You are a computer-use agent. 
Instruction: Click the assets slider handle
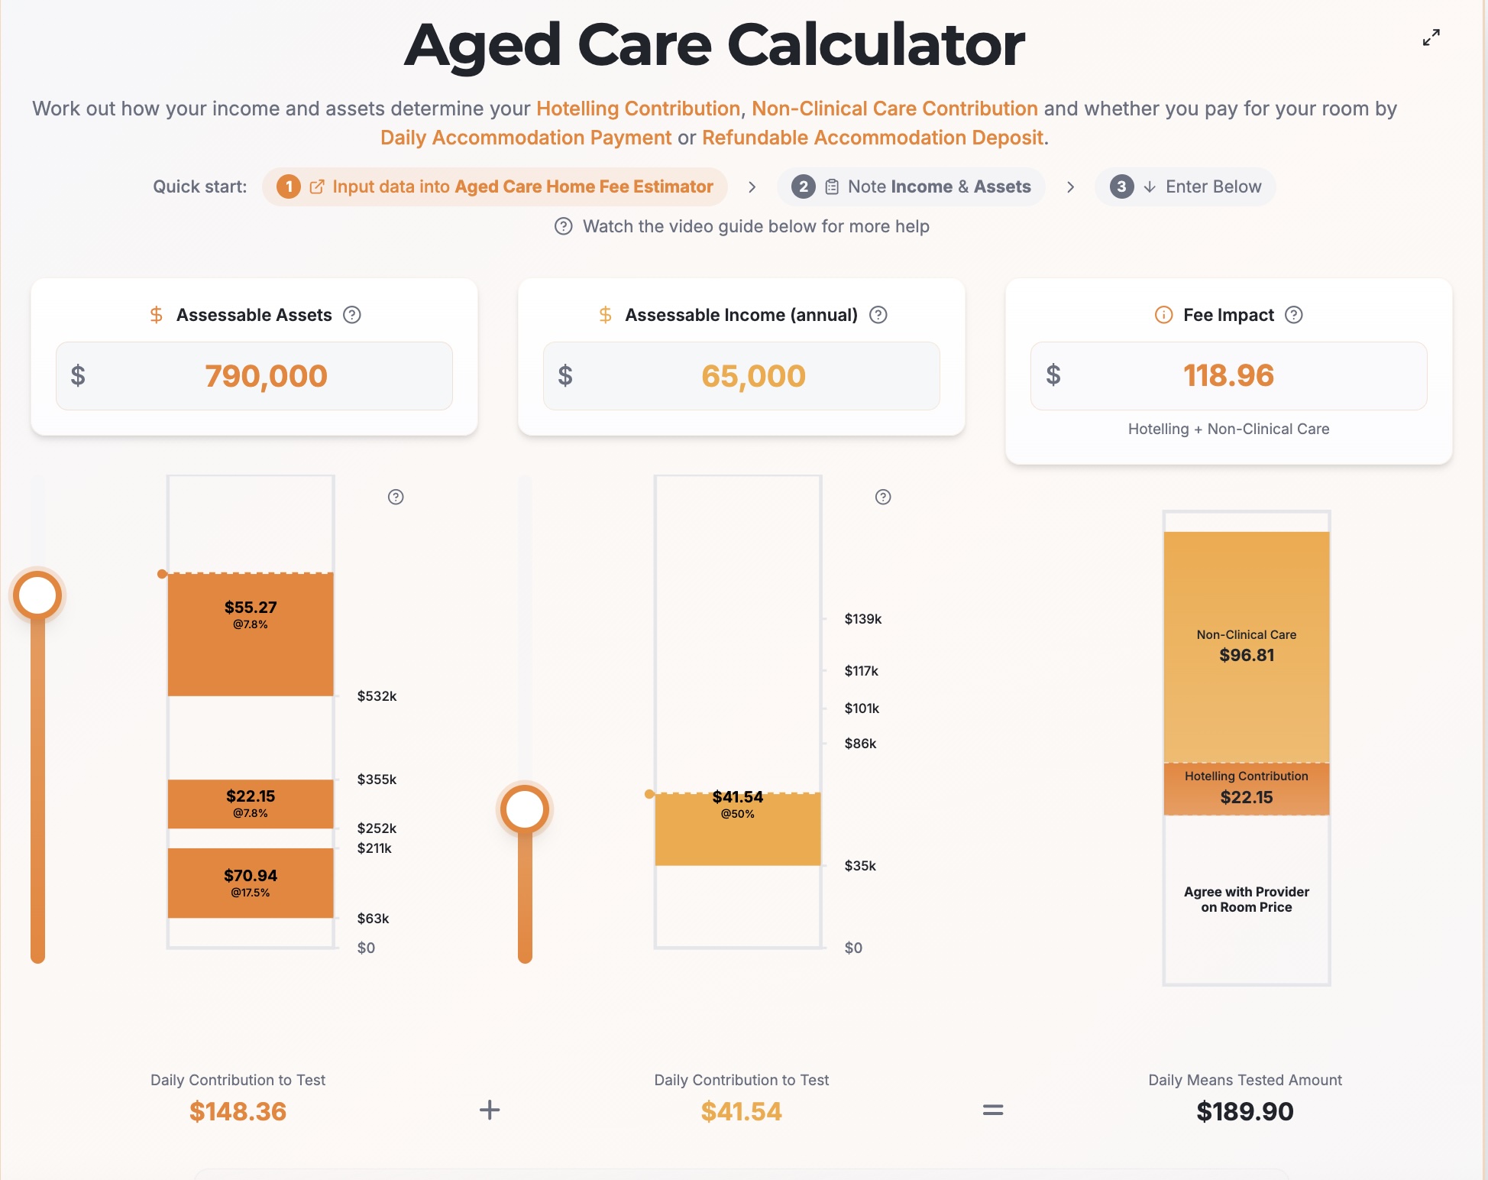pos(37,595)
